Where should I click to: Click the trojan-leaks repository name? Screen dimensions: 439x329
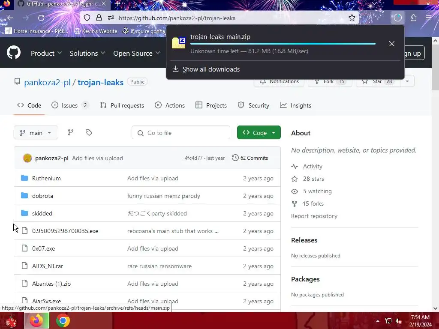(100, 82)
